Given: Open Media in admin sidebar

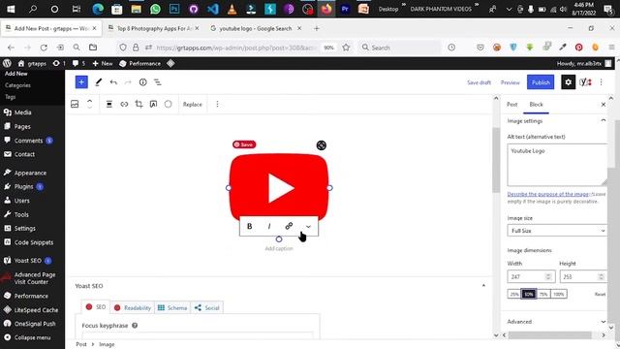Looking at the screenshot, I should pos(23,112).
